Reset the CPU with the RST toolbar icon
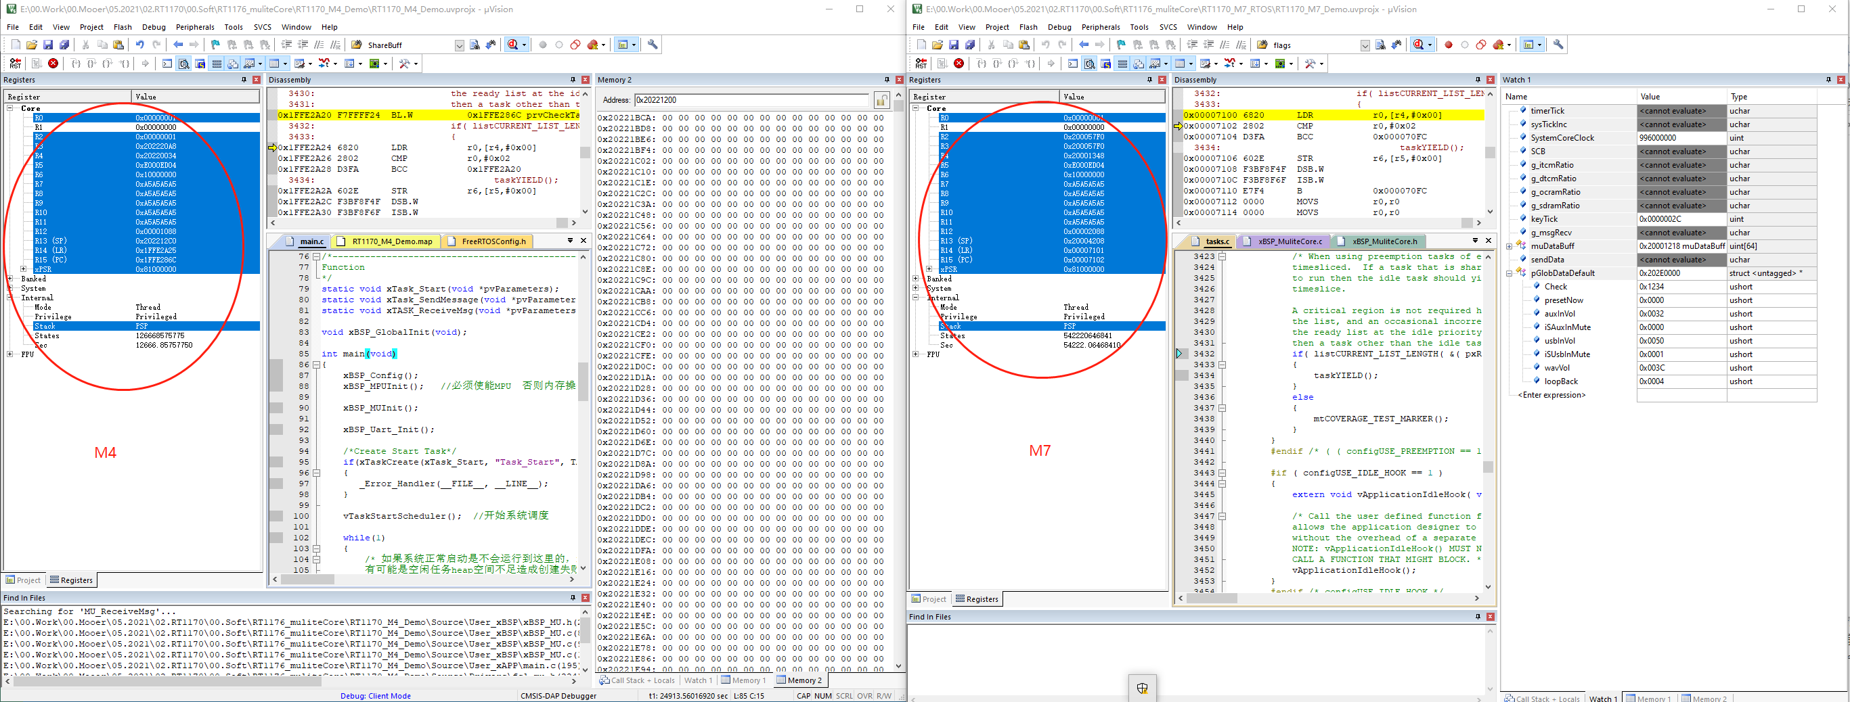 pos(16,63)
